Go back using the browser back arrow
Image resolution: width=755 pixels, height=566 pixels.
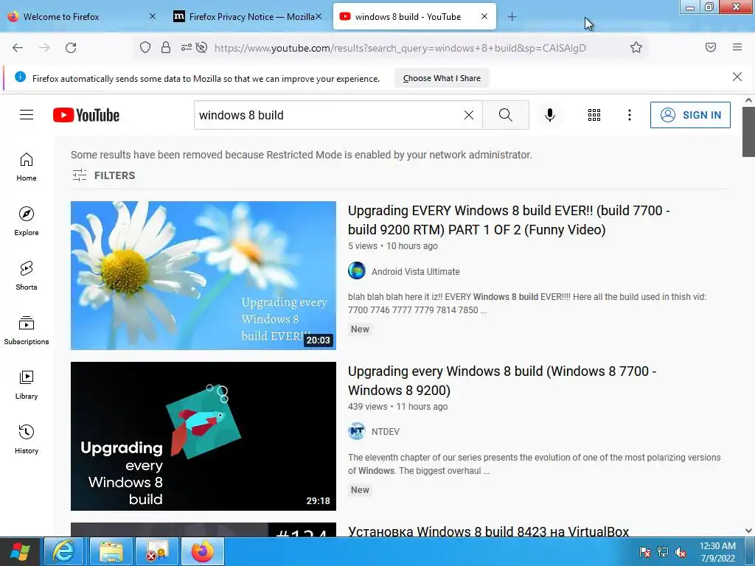[18, 48]
